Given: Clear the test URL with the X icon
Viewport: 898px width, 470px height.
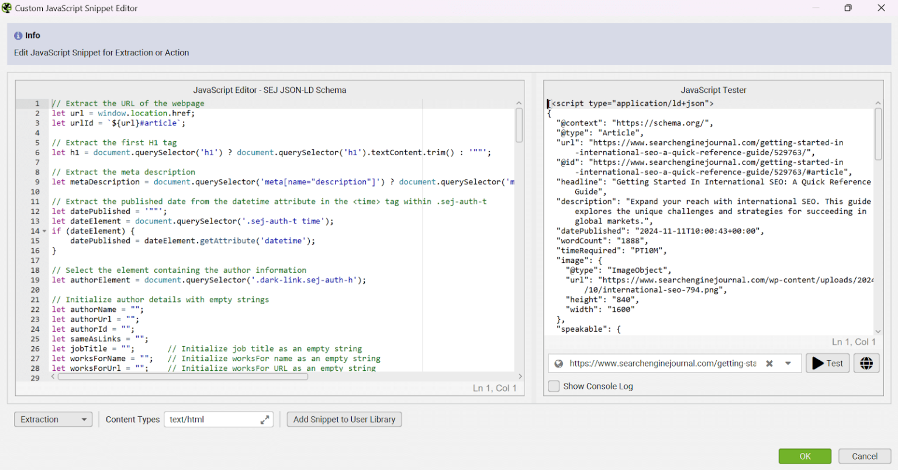Looking at the screenshot, I should click(769, 363).
